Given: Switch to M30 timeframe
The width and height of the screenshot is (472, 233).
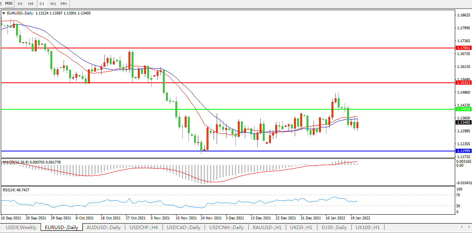Looking at the screenshot, I should [9, 4].
